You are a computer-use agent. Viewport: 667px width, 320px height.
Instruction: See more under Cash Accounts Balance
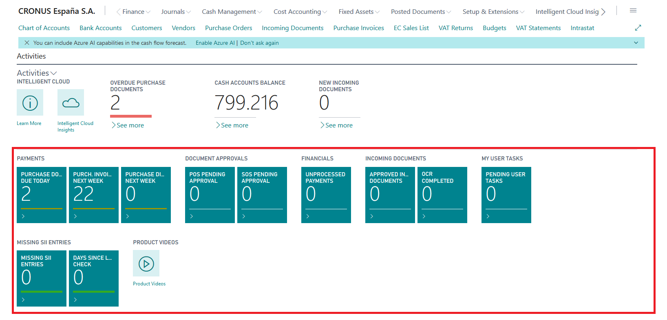click(x=232, y=125)
